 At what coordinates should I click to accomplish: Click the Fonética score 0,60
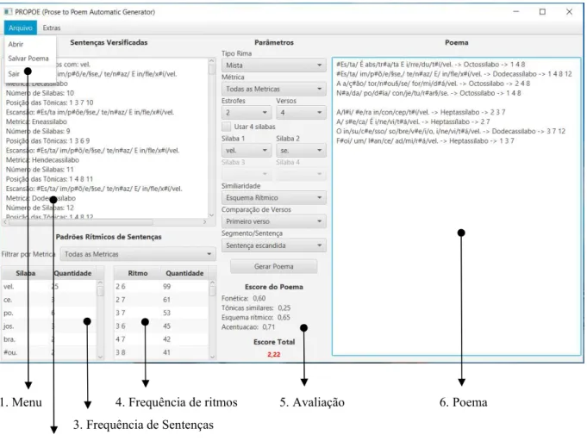click(259, 298)
